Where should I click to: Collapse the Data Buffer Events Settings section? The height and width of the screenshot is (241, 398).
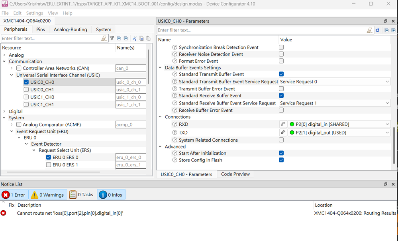click(x=160, y=67)
